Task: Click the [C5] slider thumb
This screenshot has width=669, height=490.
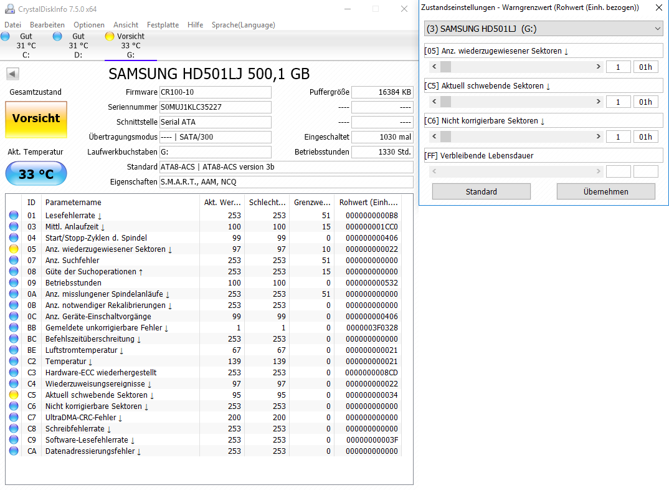Action: point(445,102)
